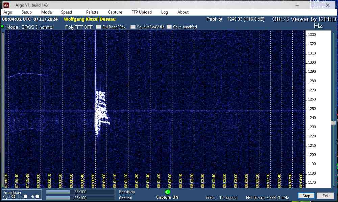Image resolution: width=338 pixels, height=202 pixels.
Task: Open the FTP Upload menu
Action: pos(141,12)
